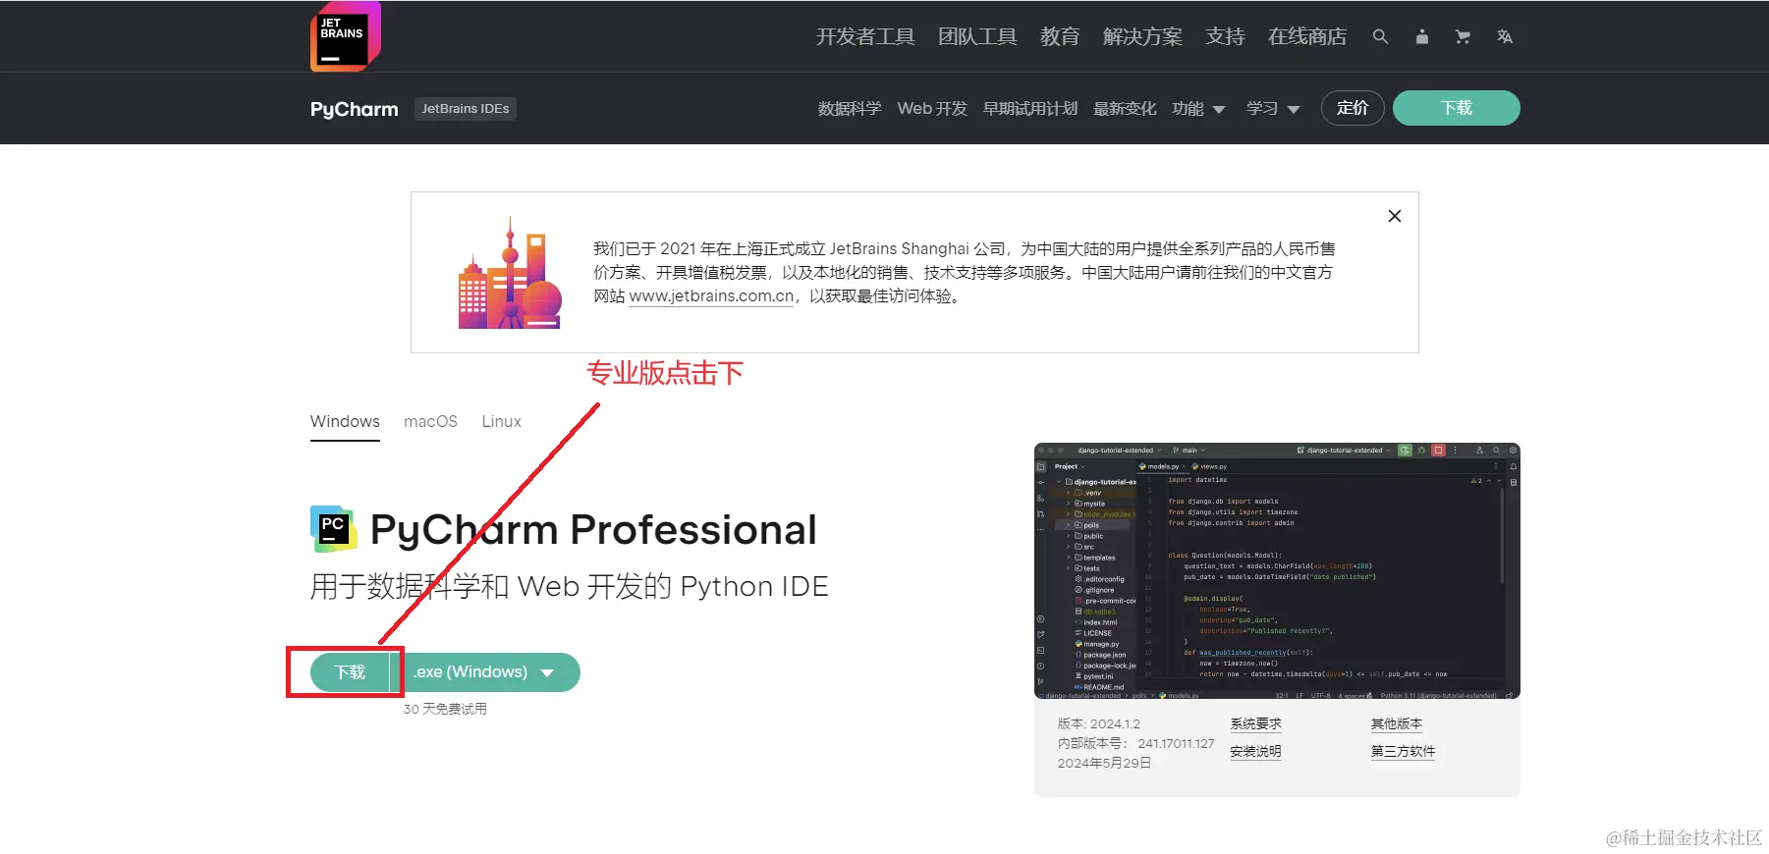Image resolution: width=1769 pixels, height=854 pixels.
Task: Open the site search icon
Action: click(1380, 36)
